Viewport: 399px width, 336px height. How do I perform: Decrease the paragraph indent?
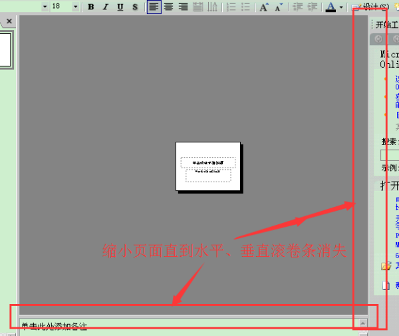tap(297, 7)
